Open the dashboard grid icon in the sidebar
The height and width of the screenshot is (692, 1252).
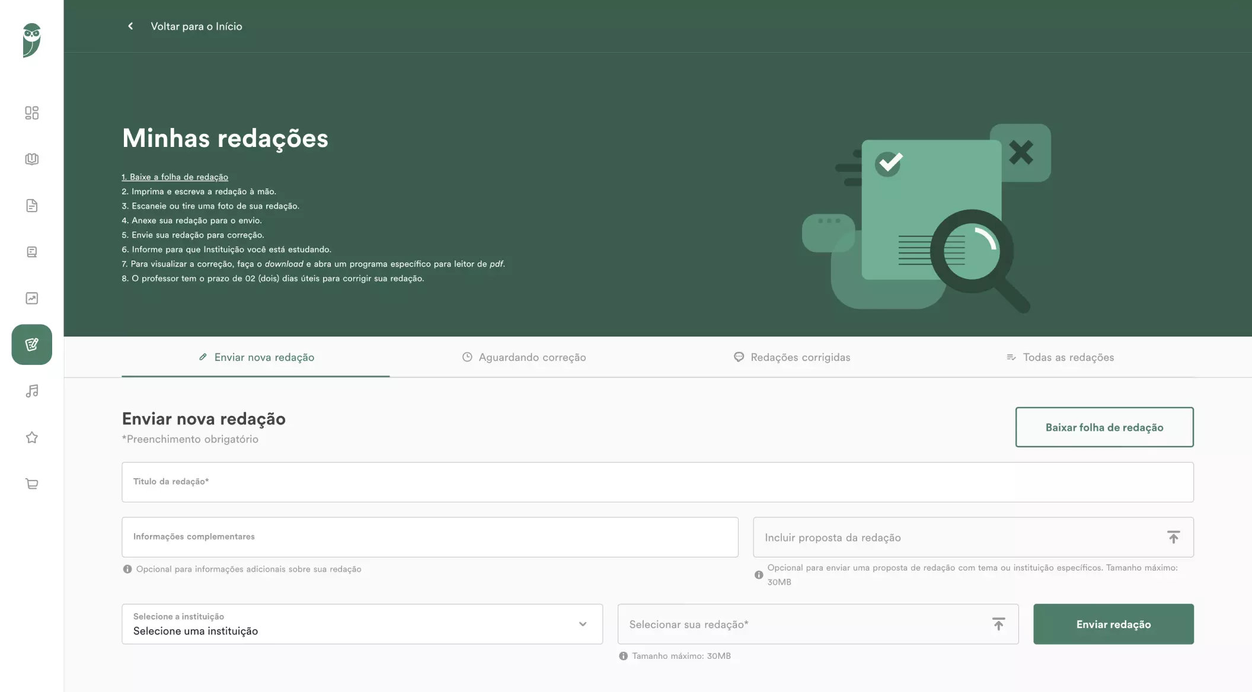click(x=32, y=113)
